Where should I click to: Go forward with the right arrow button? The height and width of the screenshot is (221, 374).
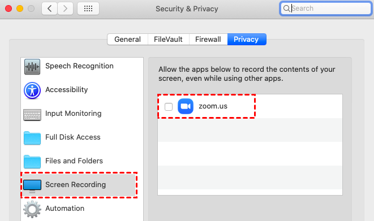(x=65, y=8)
